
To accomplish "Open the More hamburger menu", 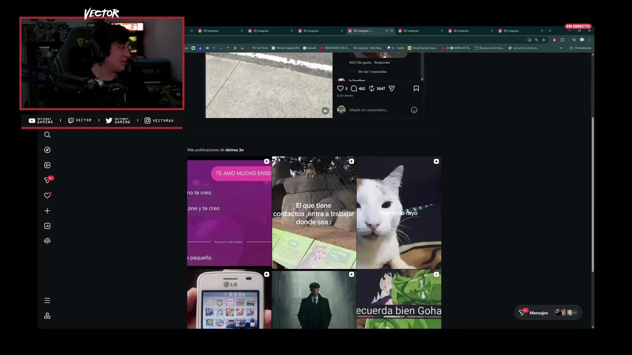I will (x=47, y=300).
